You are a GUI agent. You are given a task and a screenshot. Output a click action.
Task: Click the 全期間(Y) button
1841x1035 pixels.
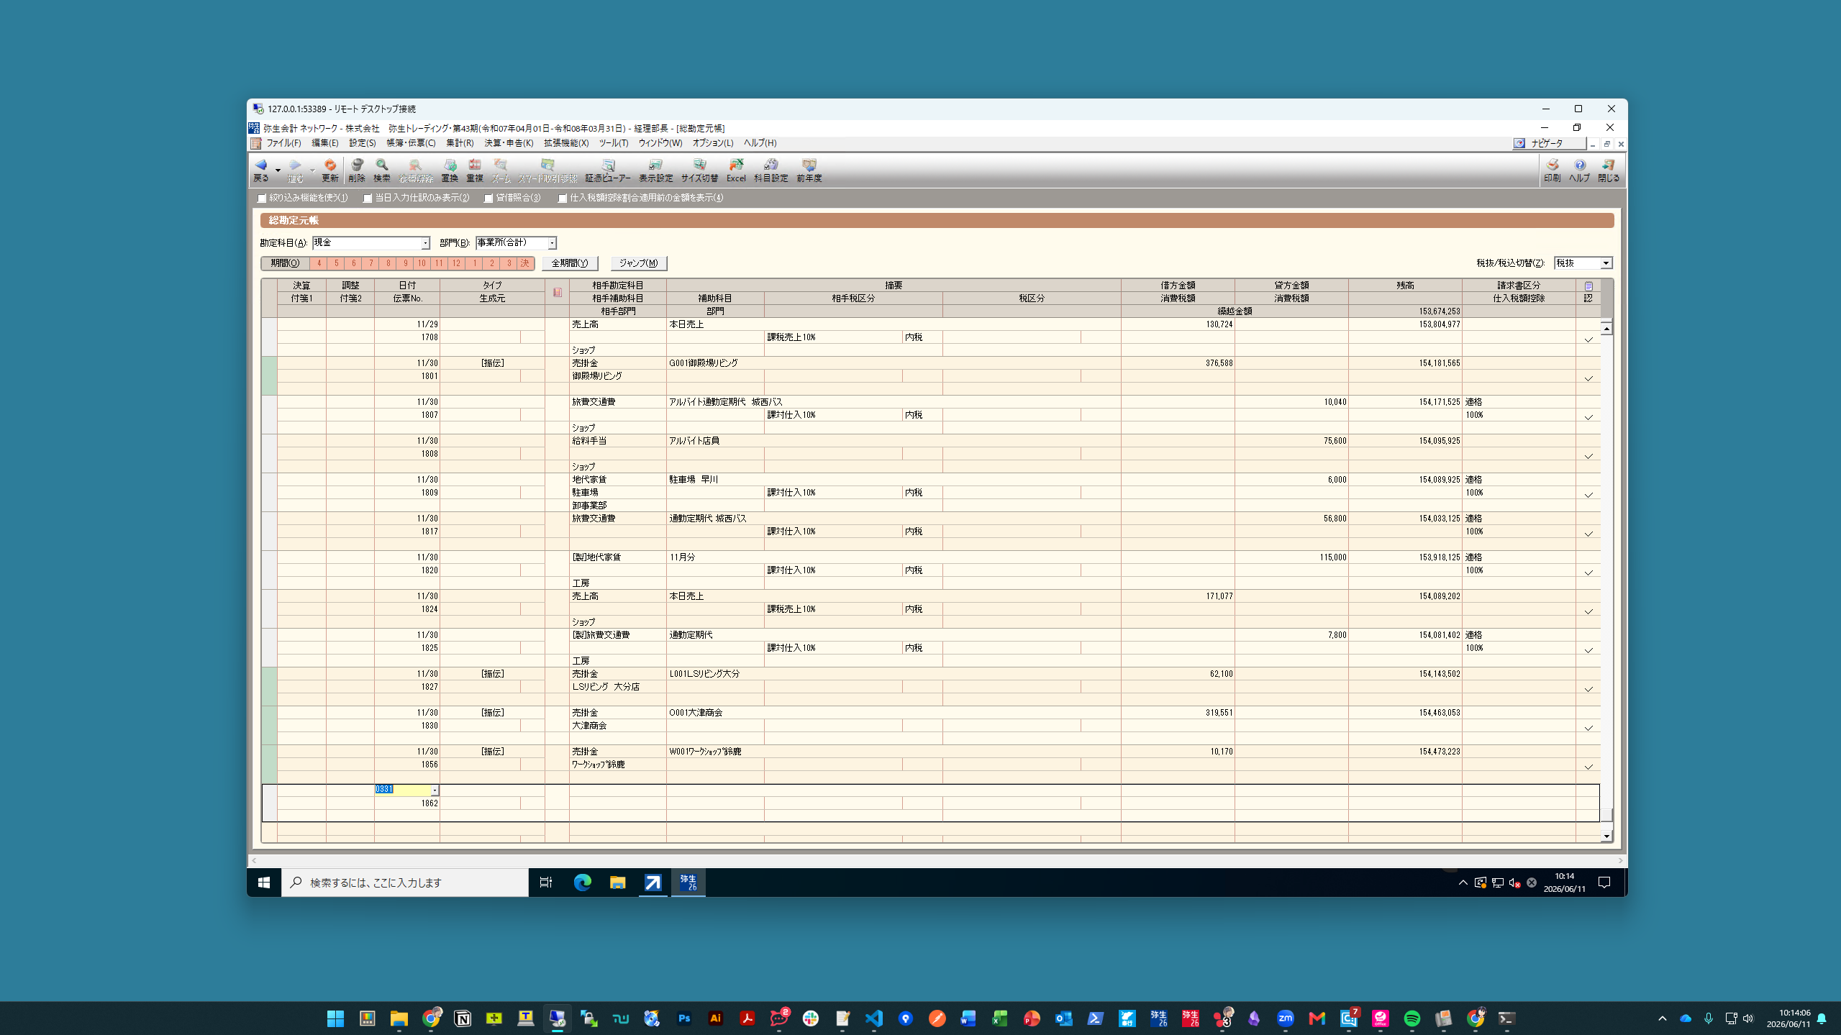coord(570,263)
